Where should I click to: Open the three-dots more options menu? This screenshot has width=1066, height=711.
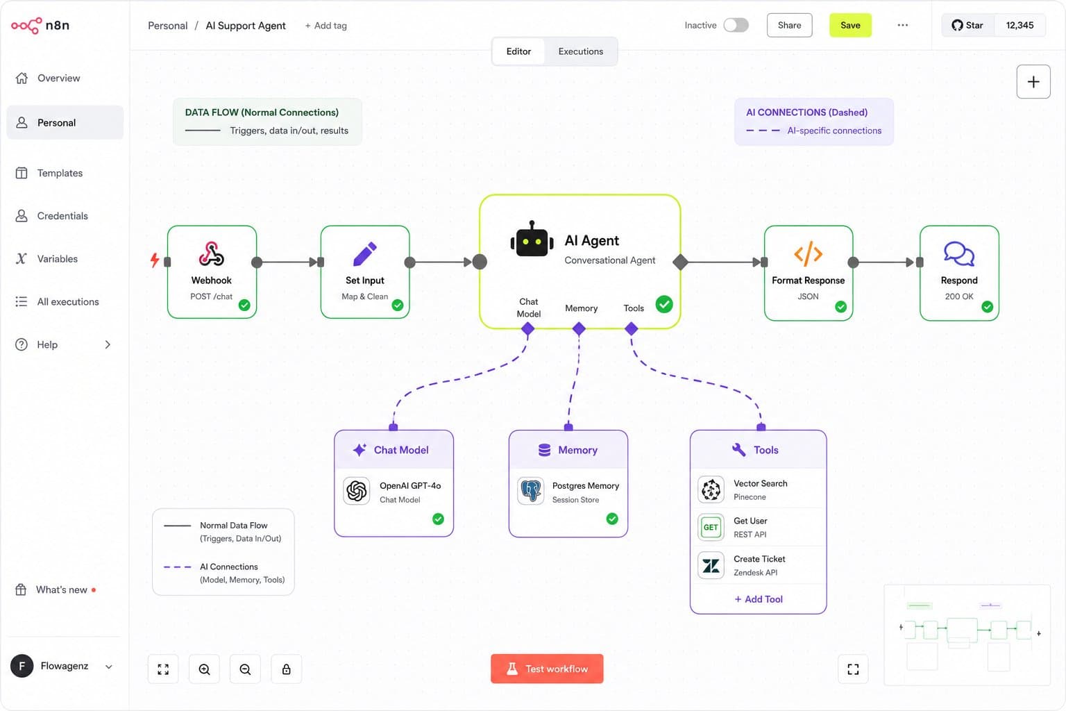click(x=903, y=25)
